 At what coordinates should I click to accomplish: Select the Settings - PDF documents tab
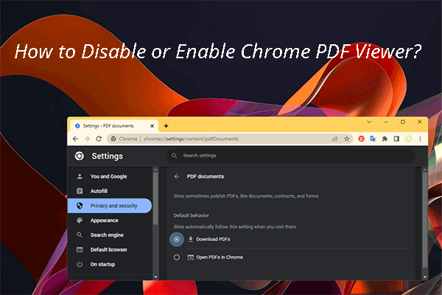(x=114, y=126)
